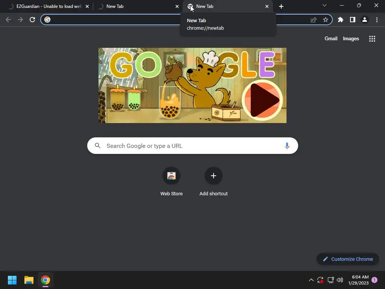Open the profile avatar menu
The image size is (385, 289).
[x=365, y=20]
